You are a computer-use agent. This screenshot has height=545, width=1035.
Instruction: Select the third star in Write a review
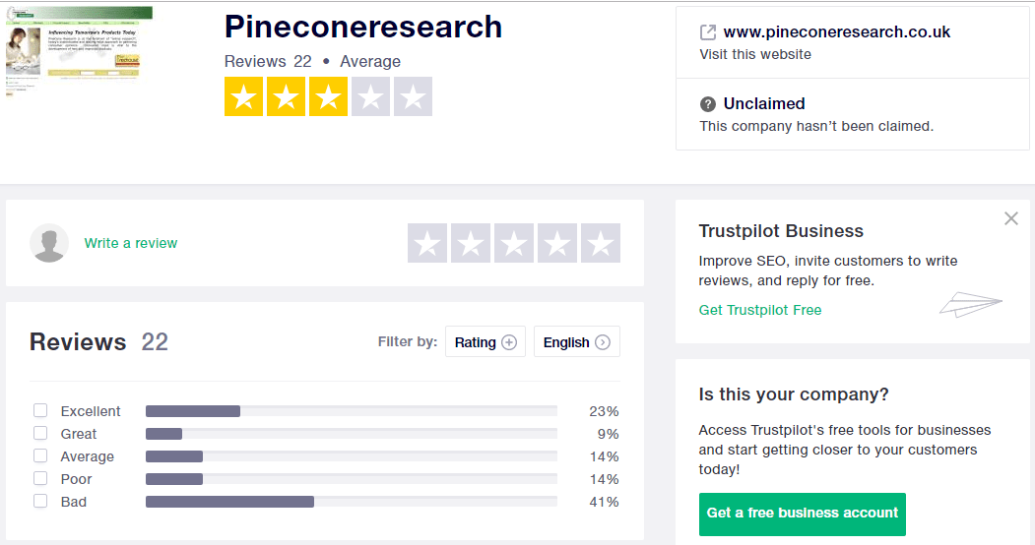513,243
